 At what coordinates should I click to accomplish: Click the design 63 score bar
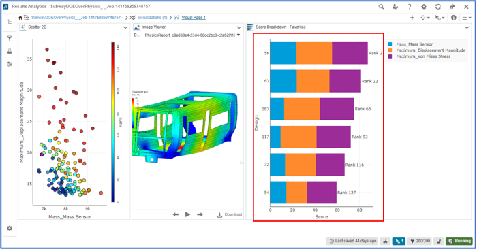pyautogui.click(x=316, y=81)
